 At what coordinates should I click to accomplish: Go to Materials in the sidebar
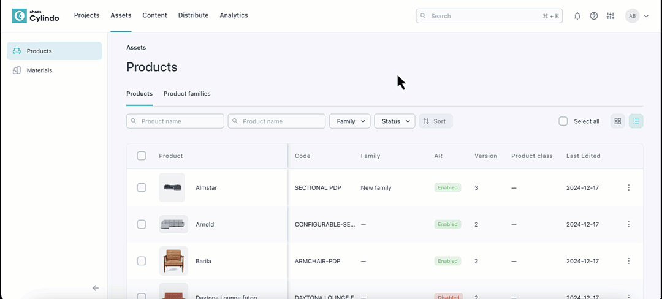[39, 70]
